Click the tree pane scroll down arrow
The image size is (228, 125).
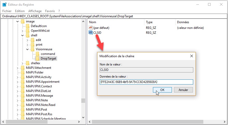pos(83,118)
